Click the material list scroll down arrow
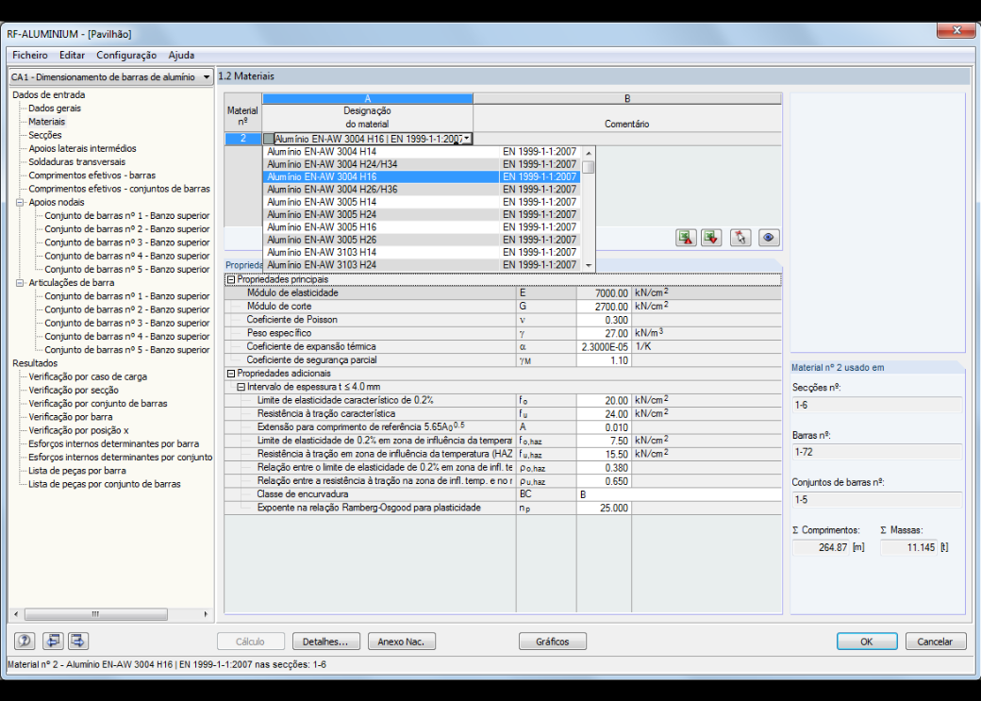 tap(588, 265)
